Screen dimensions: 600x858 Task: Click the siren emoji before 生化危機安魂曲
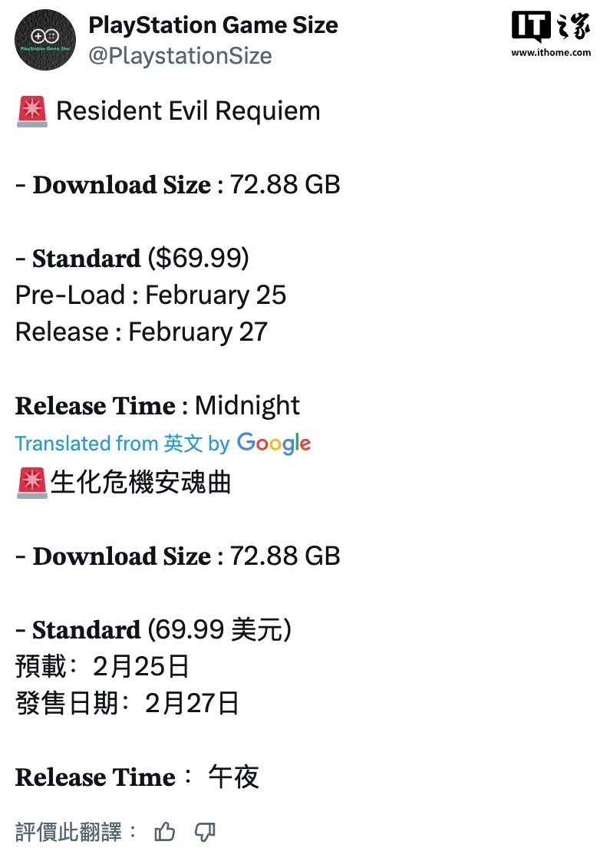[31, 483]
